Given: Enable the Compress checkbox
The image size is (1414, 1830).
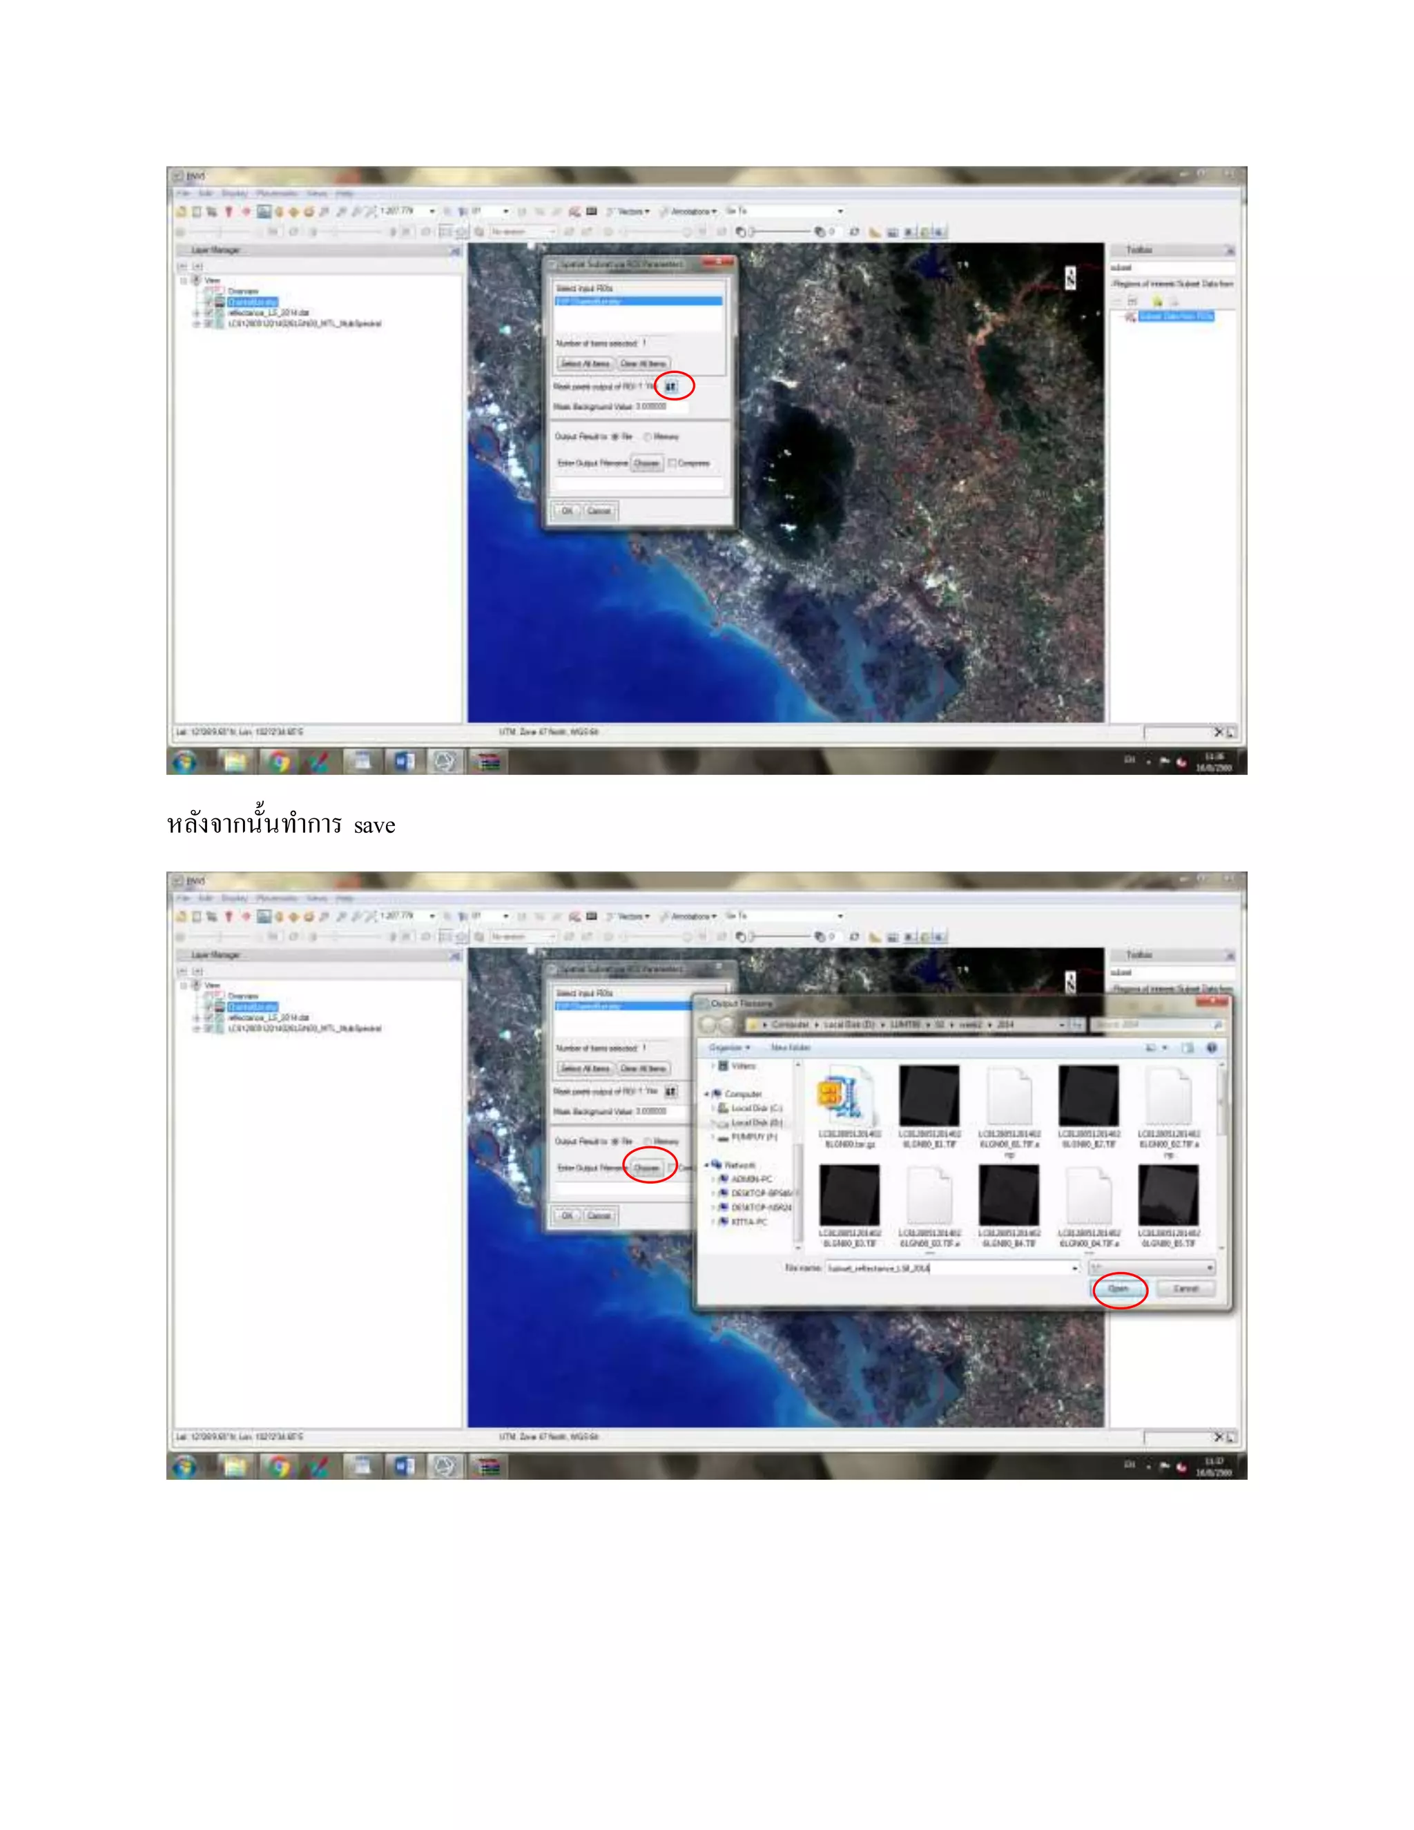Looking at the screenshot, I should pyautogui.click(x=672, y=463).
